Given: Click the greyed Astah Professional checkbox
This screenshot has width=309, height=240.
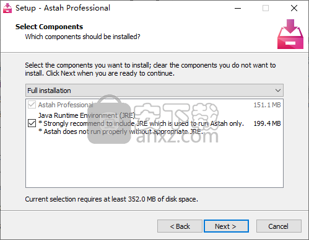Looking at the screenshot, I should click(x=32, y=105).
